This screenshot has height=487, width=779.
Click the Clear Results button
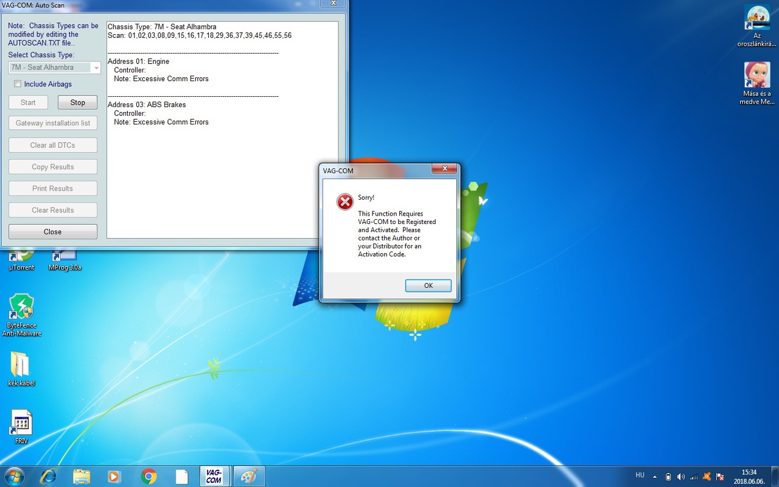[53, 210]
